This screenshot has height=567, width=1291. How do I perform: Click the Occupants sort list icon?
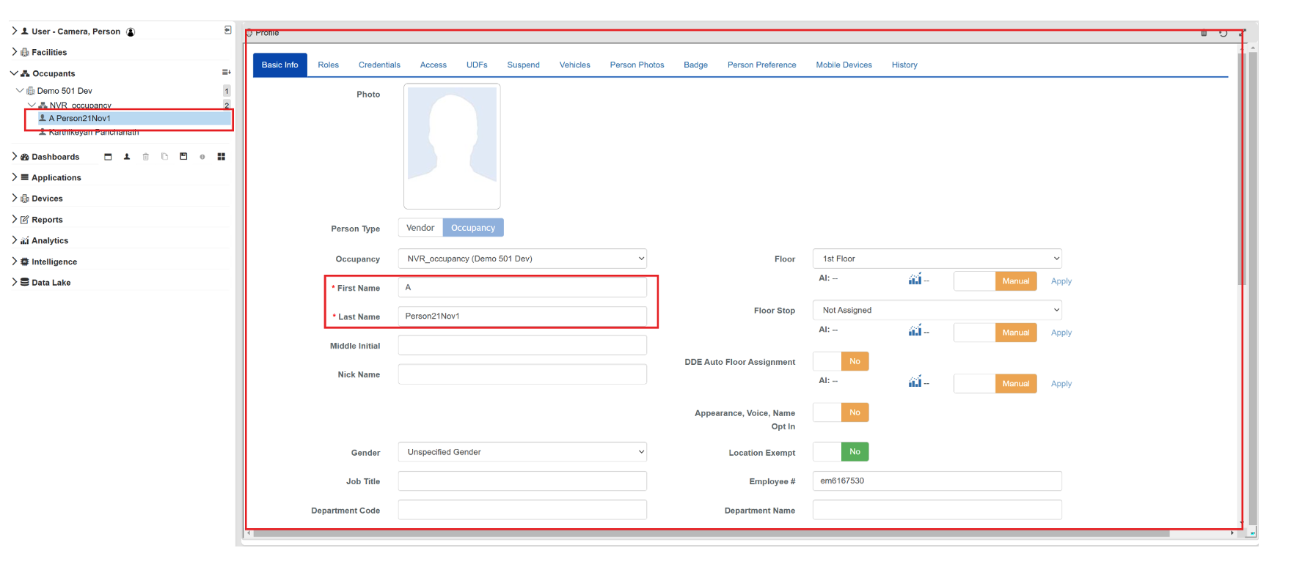click(226, 73)
